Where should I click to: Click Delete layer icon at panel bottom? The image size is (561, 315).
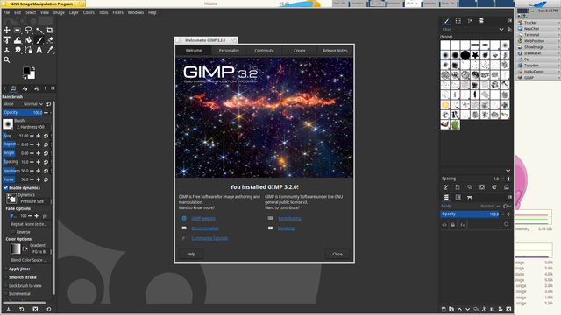(508, 309)
